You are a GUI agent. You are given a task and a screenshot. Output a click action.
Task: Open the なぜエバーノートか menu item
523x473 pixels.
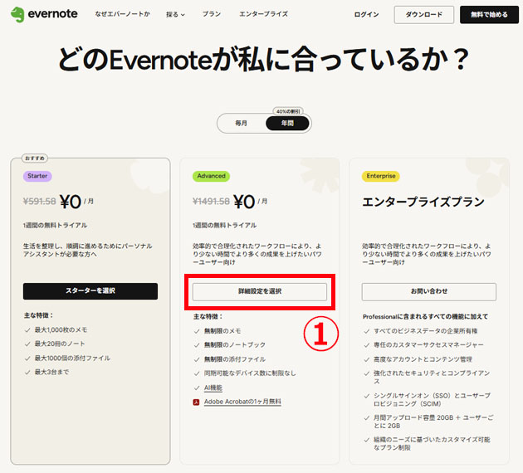click(x=123, y=14)
